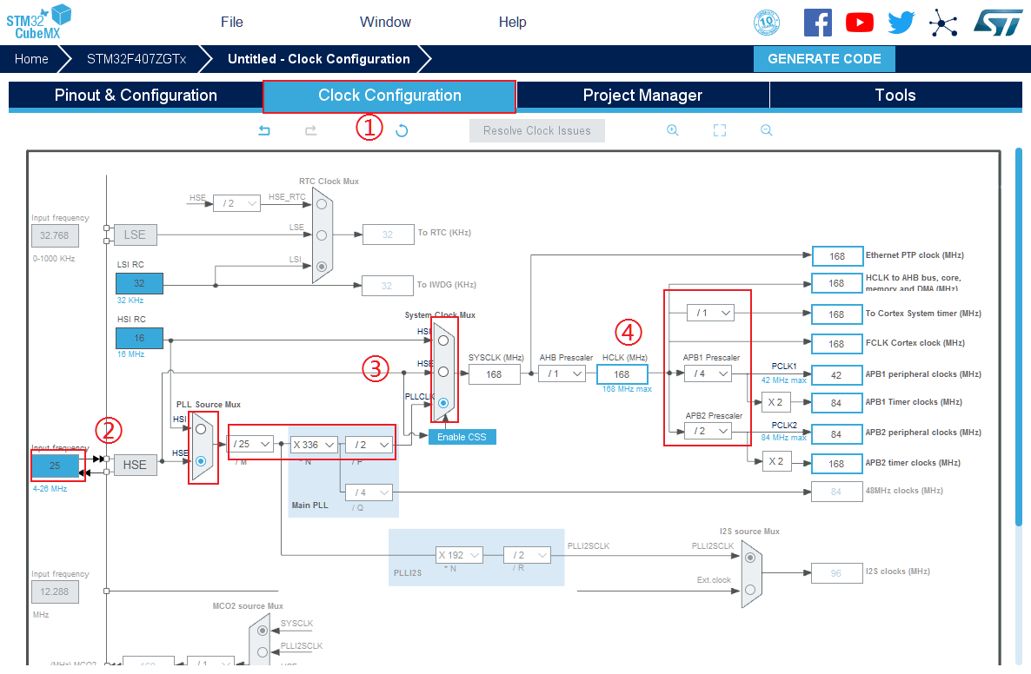
Task: Click the LSE oscillator block
Action: 136,235
